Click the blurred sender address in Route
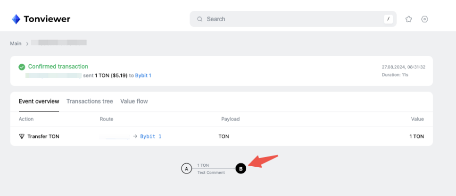The height and width of the screenshot is (196, 456). coord(115,136)
